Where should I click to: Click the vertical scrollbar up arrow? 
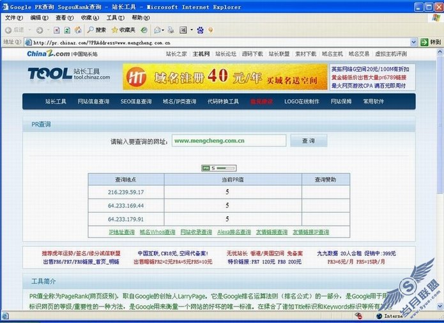[440, 52]
